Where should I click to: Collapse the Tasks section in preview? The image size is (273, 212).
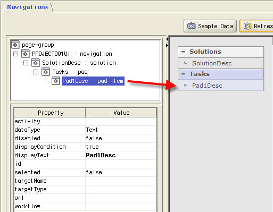click(183, 74)
